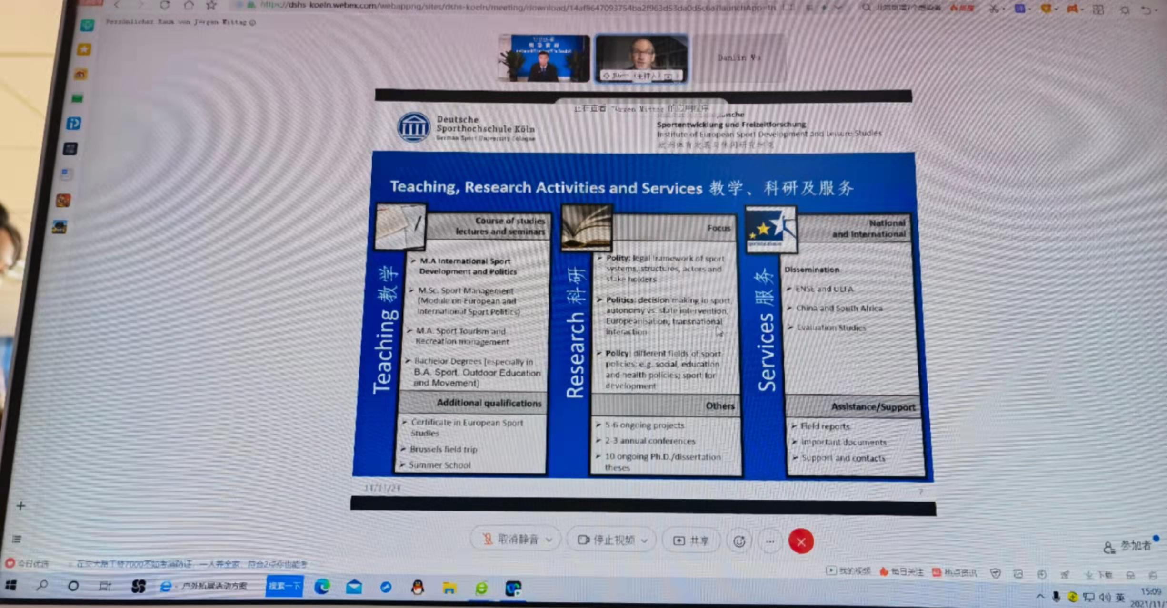Screen dimensions: 1167x608
Task: Click the hamburger menu icon in sidebar
Action: (x=17, y=539)
